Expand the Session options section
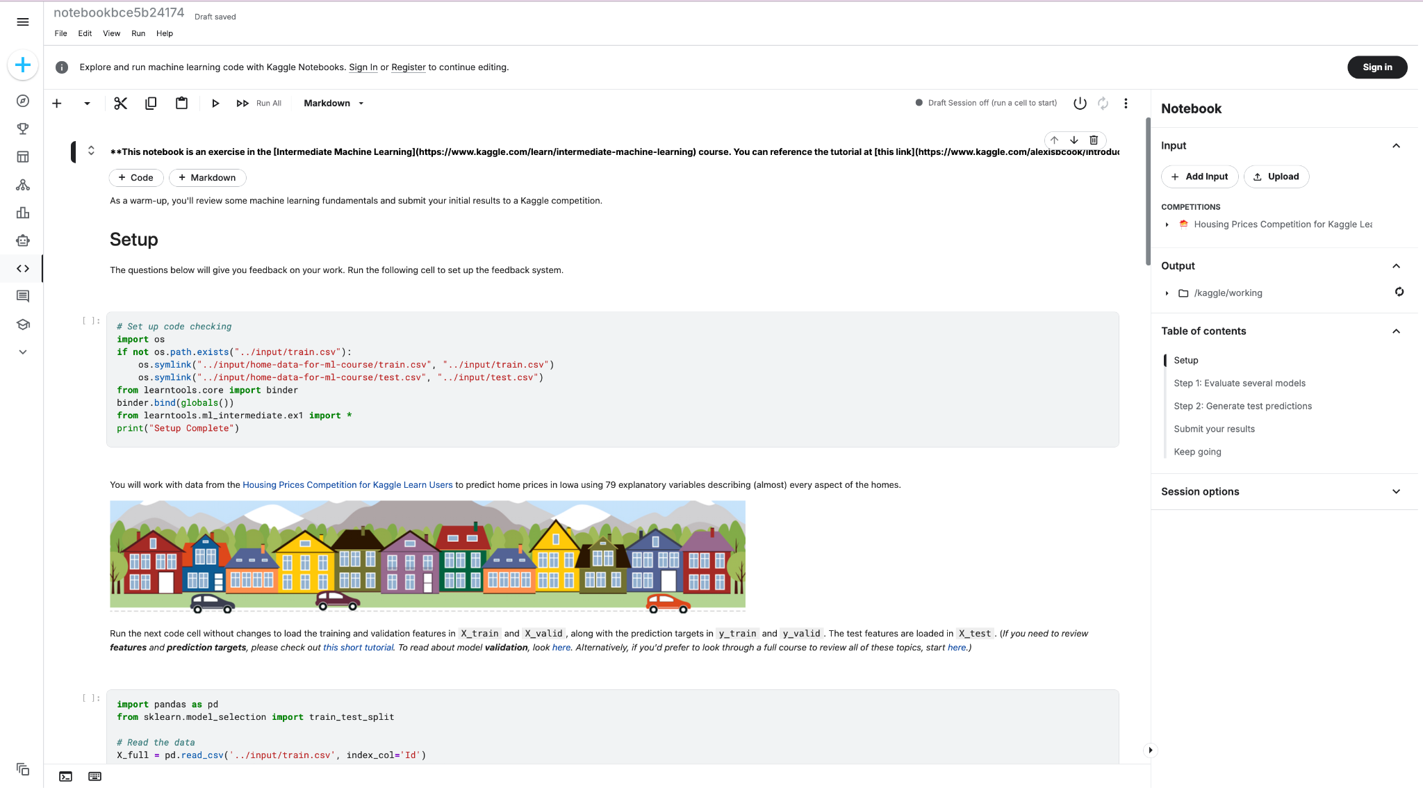 click(1397, 491)
